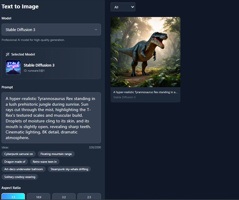Viewport: 239px width, 200px height.
Task: Use the Solitary cowboy wearing idea chip
Action: [20, 177]
